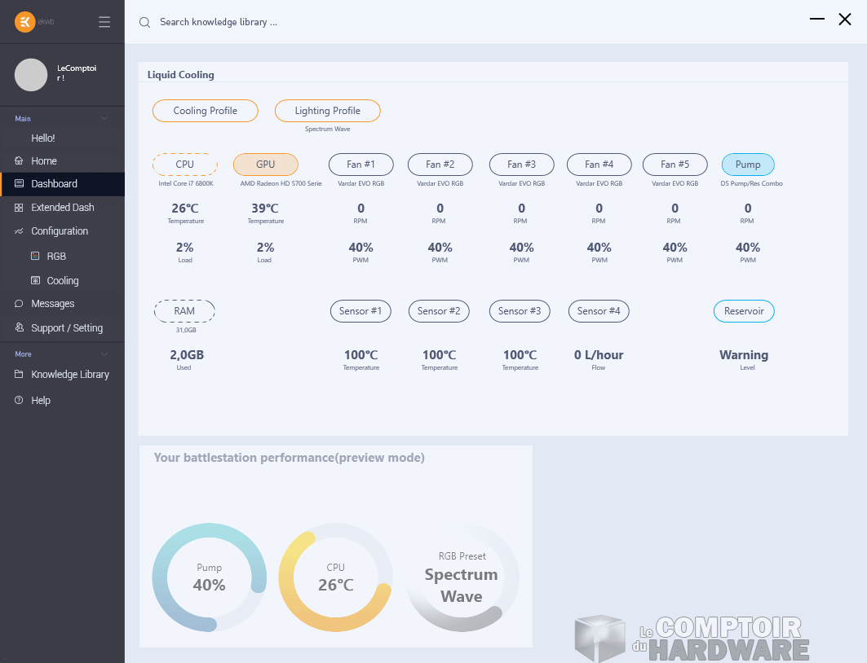Toggle the hamburger menu in sidebar
The image size is (867, 663).
point(104,22)
